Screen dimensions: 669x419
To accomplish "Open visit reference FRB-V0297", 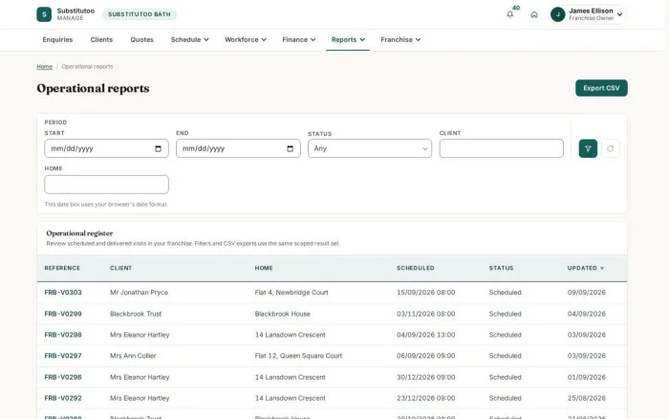I will (63, 356).
